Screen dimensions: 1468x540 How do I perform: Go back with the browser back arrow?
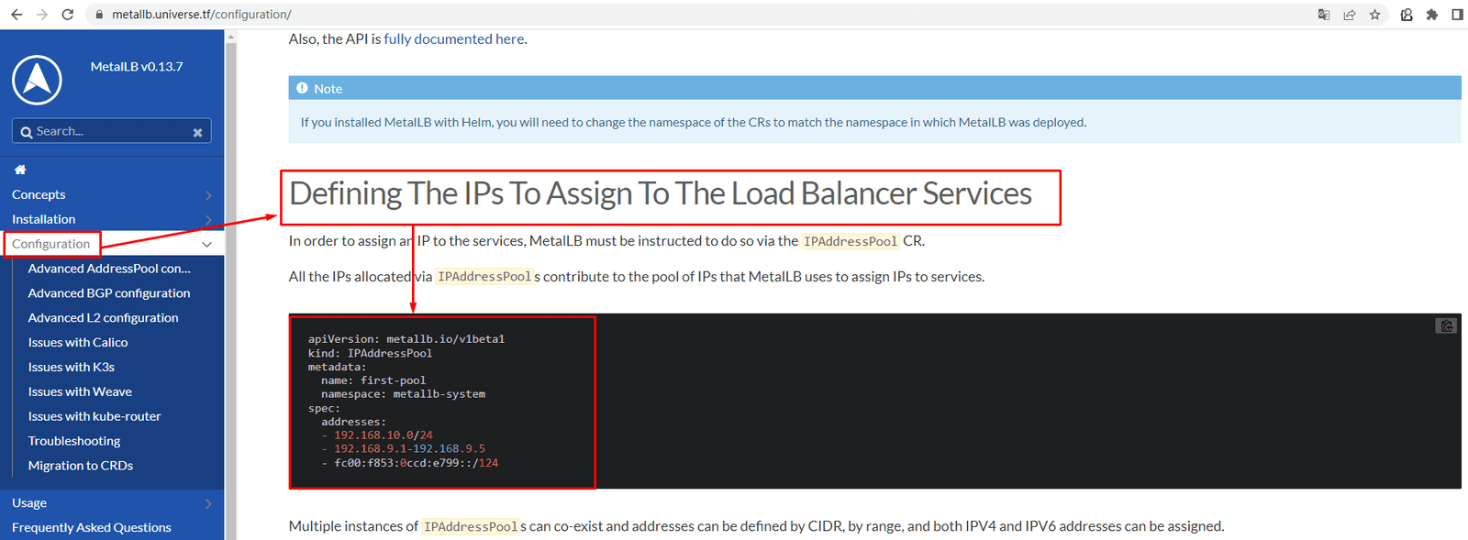tap(17, 15)
